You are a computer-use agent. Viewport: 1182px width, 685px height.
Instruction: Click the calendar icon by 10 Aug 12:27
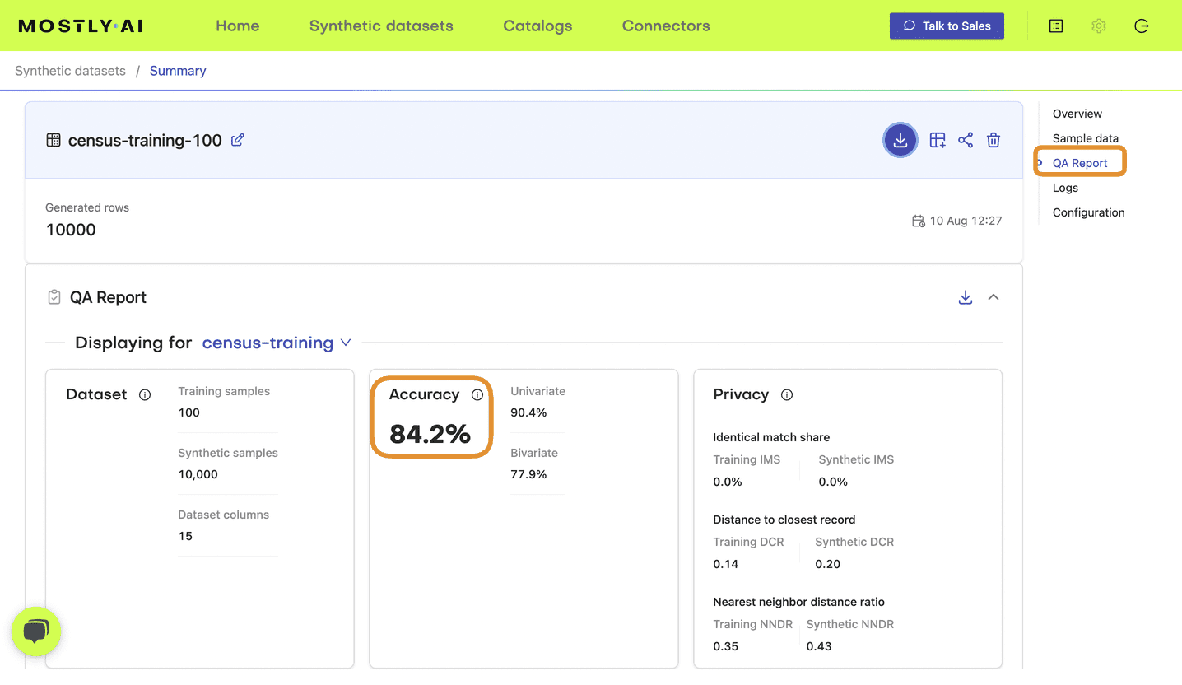click(919, 221)
